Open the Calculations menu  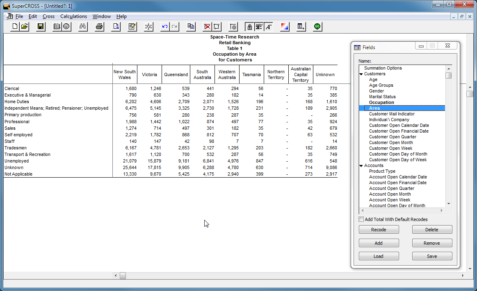(73, 16)
